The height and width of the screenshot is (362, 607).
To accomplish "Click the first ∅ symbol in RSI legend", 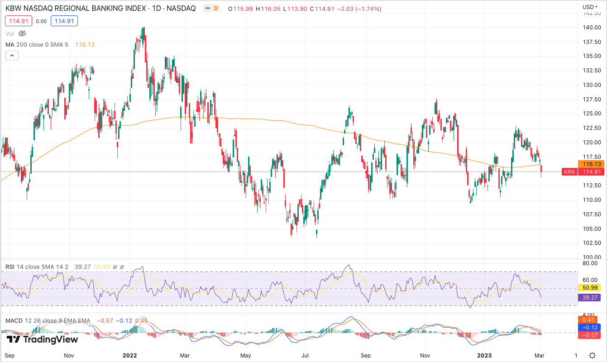I will [x=115, y=267].
